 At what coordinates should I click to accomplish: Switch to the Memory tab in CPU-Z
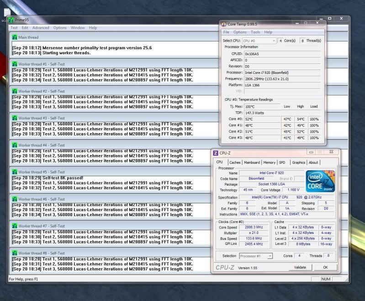click(x=269, y=162)
